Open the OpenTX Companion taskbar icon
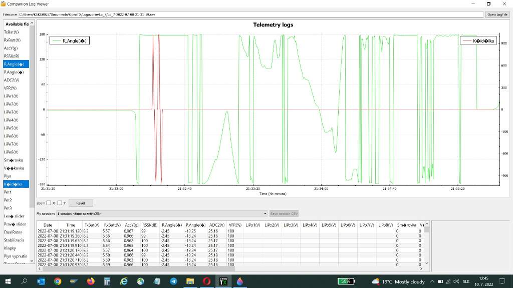The image size is (513, 288). tap(223, 281)
